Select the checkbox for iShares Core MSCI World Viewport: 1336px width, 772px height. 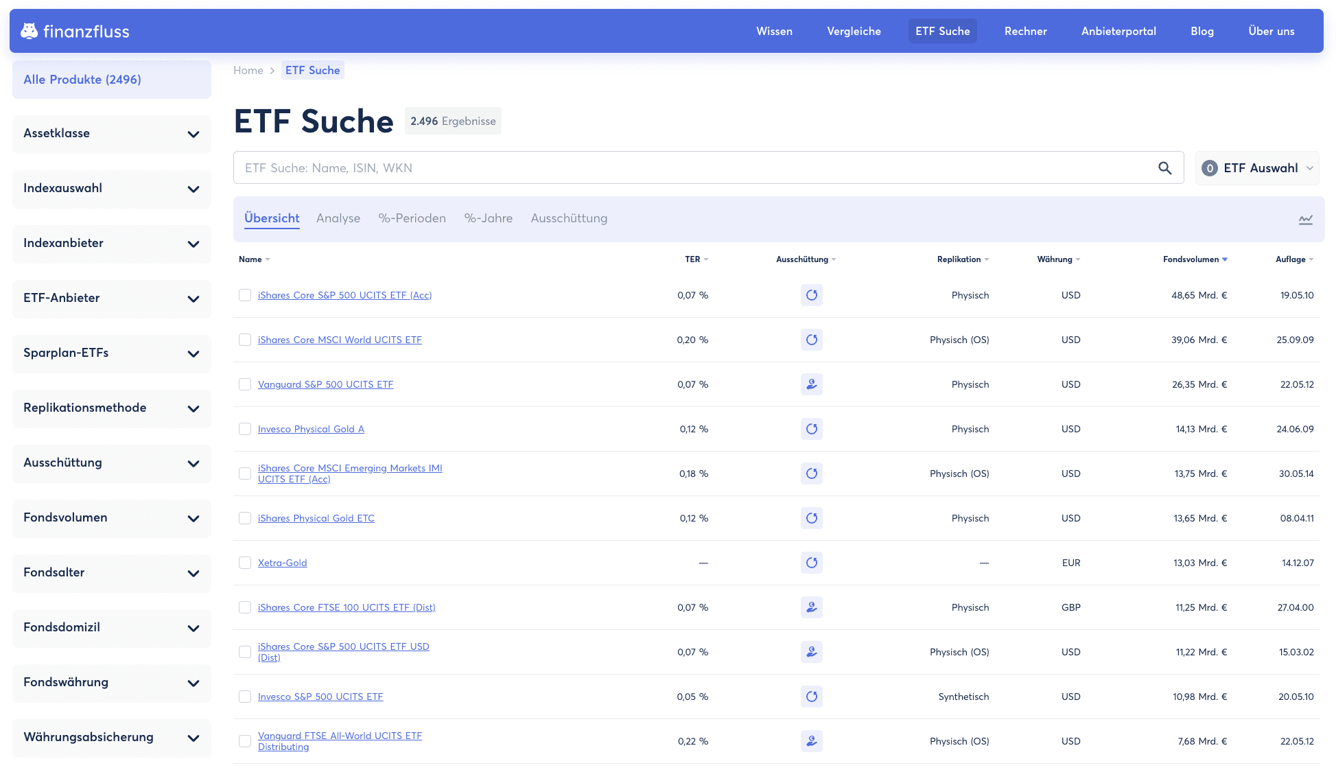[x=245, y=340]
